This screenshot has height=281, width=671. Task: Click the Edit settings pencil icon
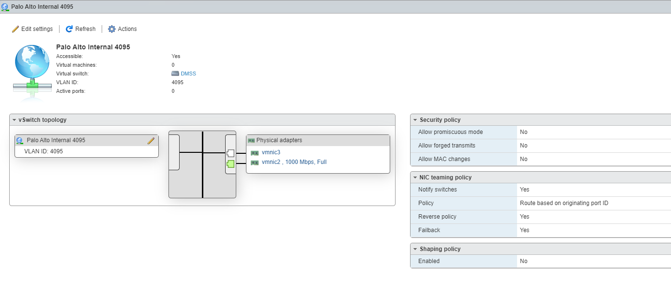(15, 29)
